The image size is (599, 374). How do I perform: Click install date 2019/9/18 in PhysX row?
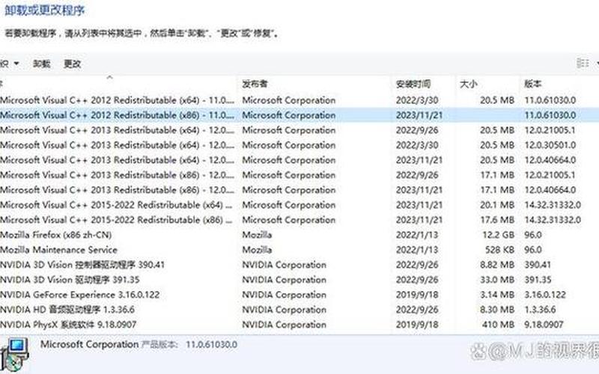[417, 325]
